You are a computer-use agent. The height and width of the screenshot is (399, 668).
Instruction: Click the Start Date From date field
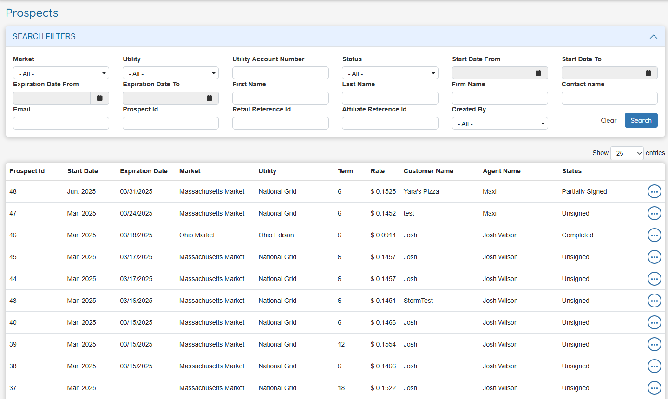click(491, 73)
